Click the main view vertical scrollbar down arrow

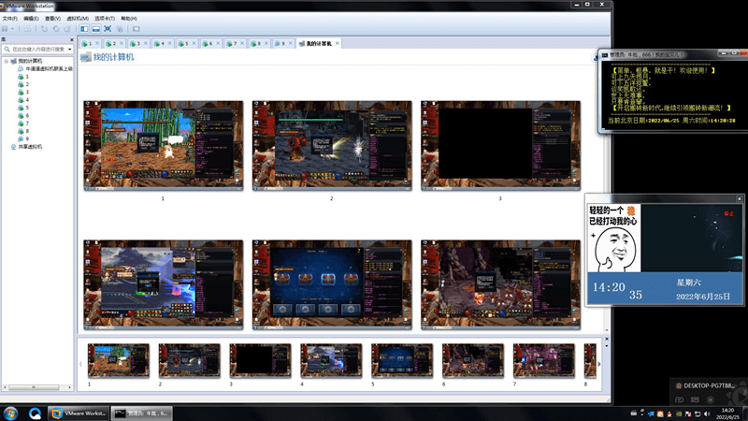pos(607,330)
